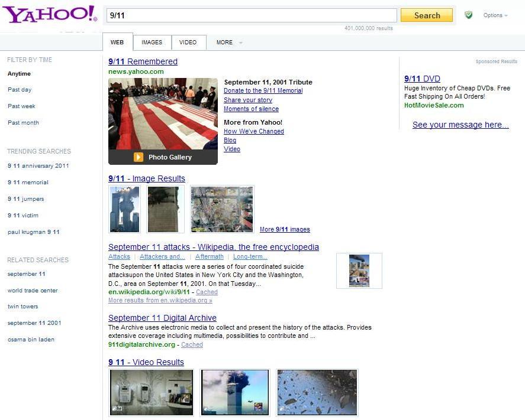This screenshot has width=525, height=420.
Task: Play the tower and plane video thumbnail
Action: tap(235, 392)
